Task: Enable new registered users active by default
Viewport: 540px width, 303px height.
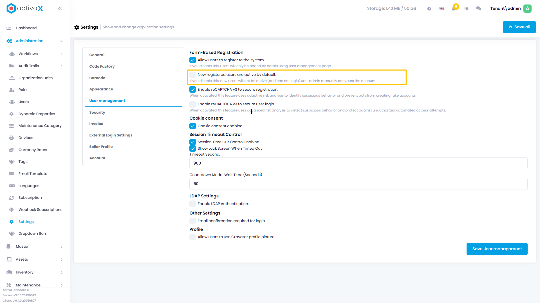Action: coord(192,75)
